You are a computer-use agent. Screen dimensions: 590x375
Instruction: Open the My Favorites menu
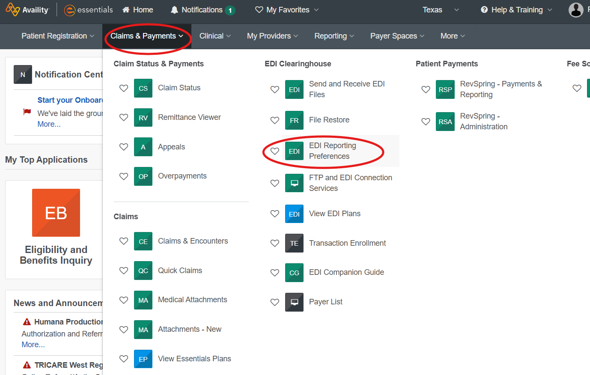(x=287, y=10)
